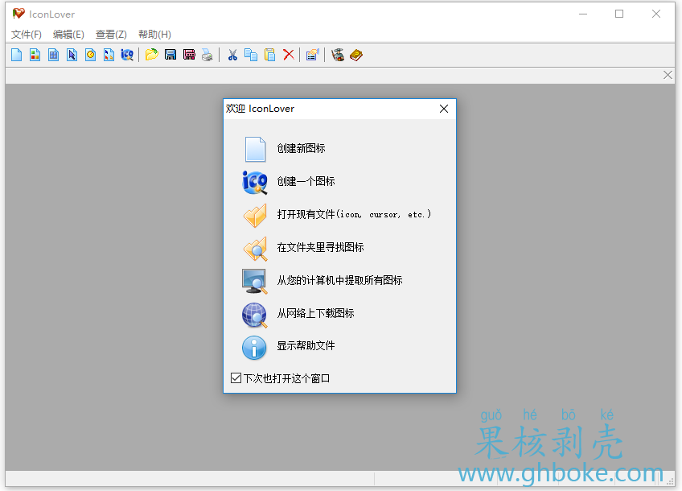Close the 欢迎 IconLover dialog
This screenshot has width=682, height=491.
click(444, 109)
